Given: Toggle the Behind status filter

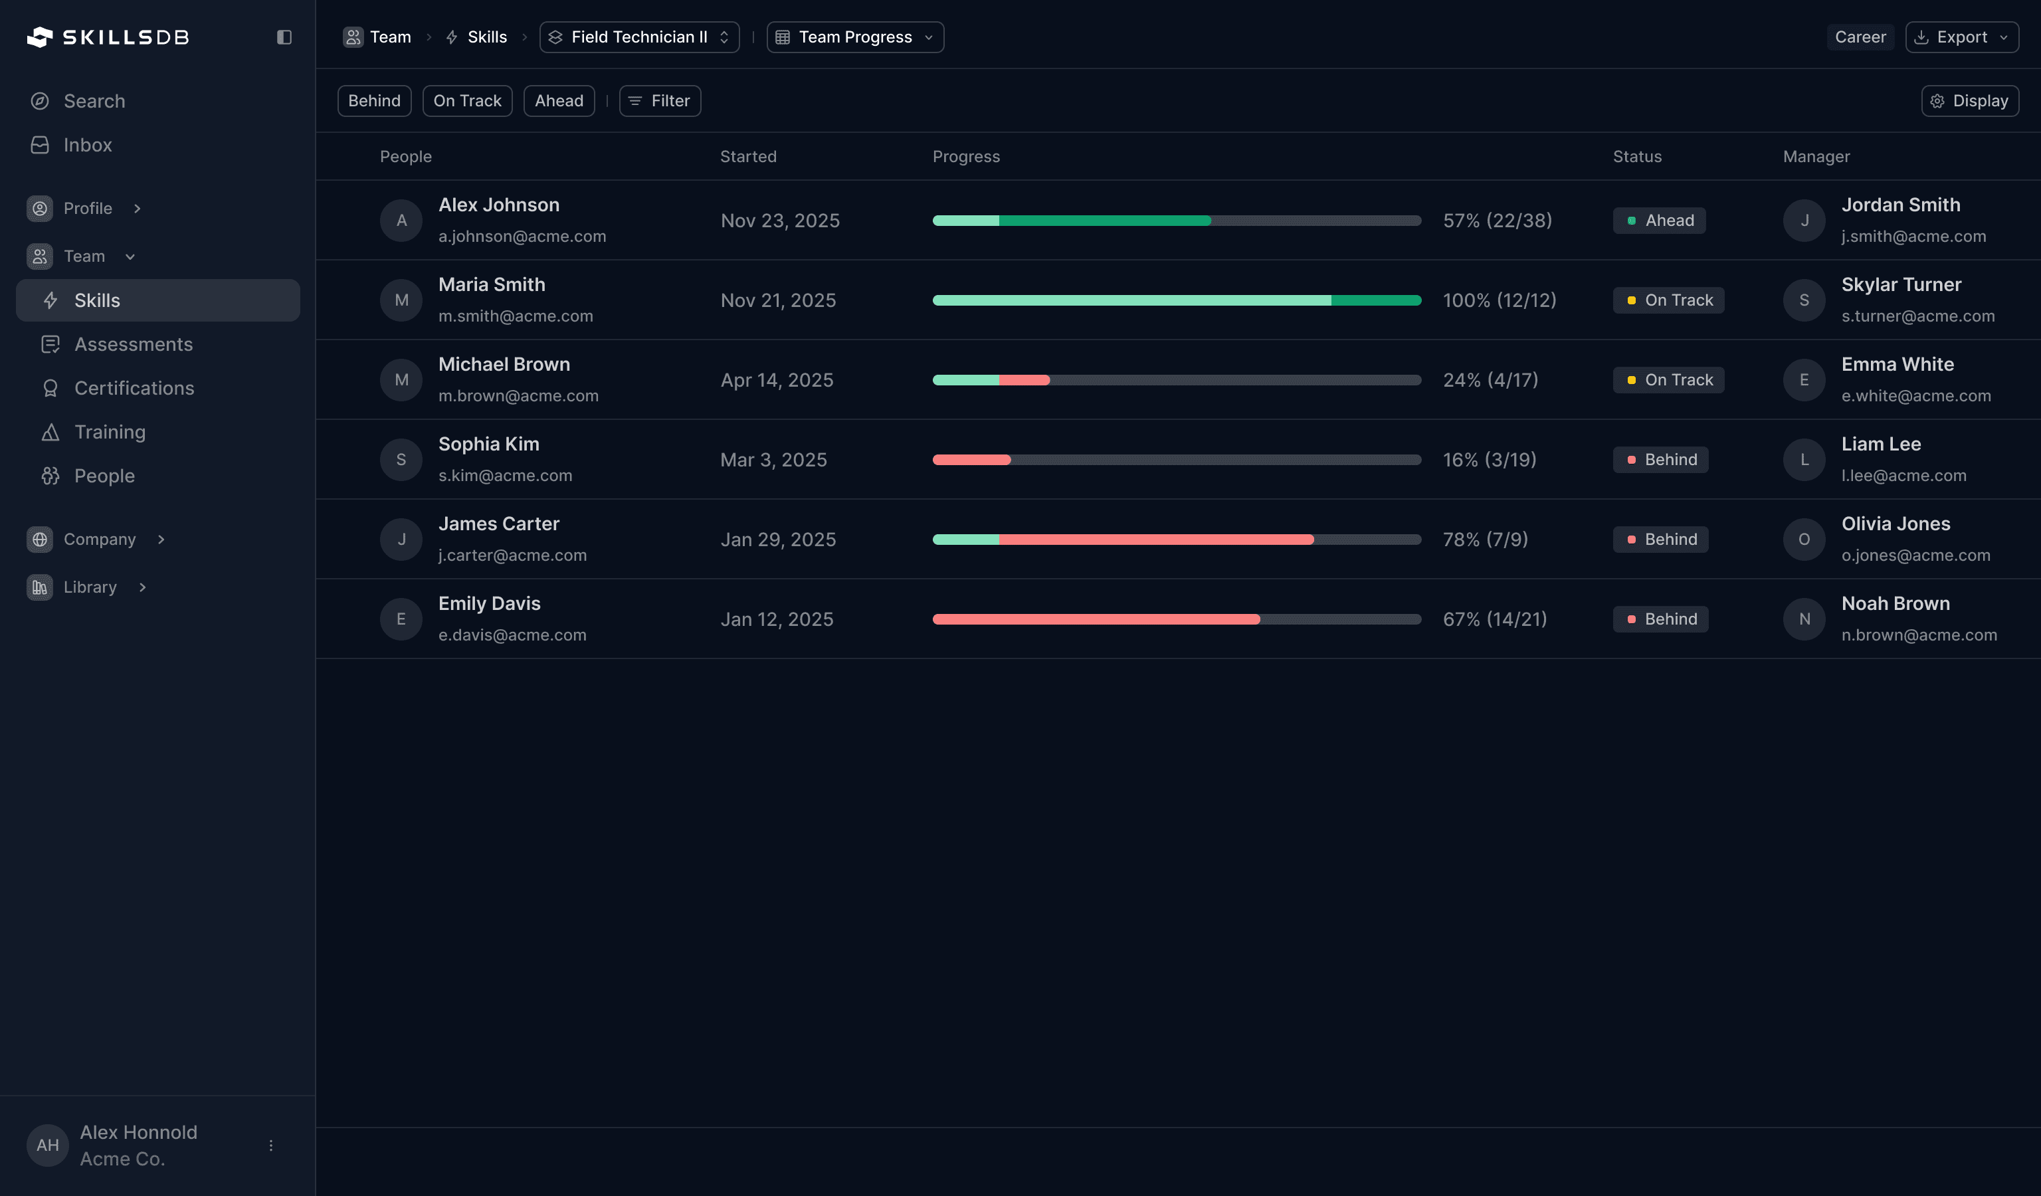Looking at the screenshot, I should pos(373,101).
